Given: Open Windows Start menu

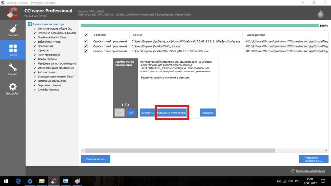Looking at the screenshot, I should tap(6, 181).
